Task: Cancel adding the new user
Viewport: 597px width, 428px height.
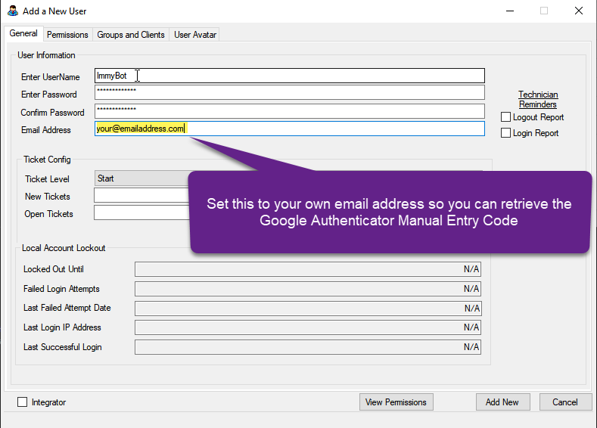Action: tap(564, 402)
